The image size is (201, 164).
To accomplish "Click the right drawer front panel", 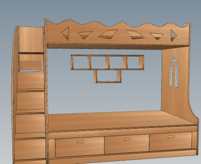I will tap(171, 141).
